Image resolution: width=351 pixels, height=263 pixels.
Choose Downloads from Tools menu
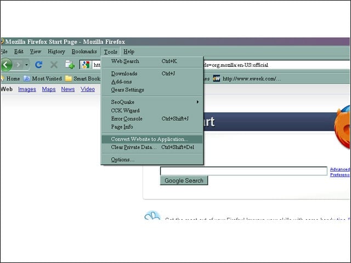coord(152,73)
